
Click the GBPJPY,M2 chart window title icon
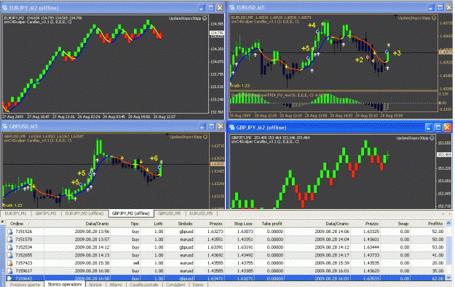[x=232, y=127]
